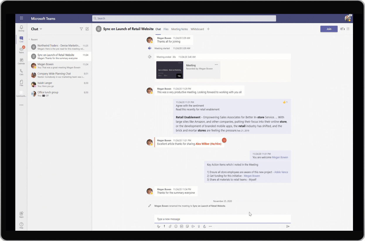
Task: Send the message with arrow icon
Action: (288, 226)
